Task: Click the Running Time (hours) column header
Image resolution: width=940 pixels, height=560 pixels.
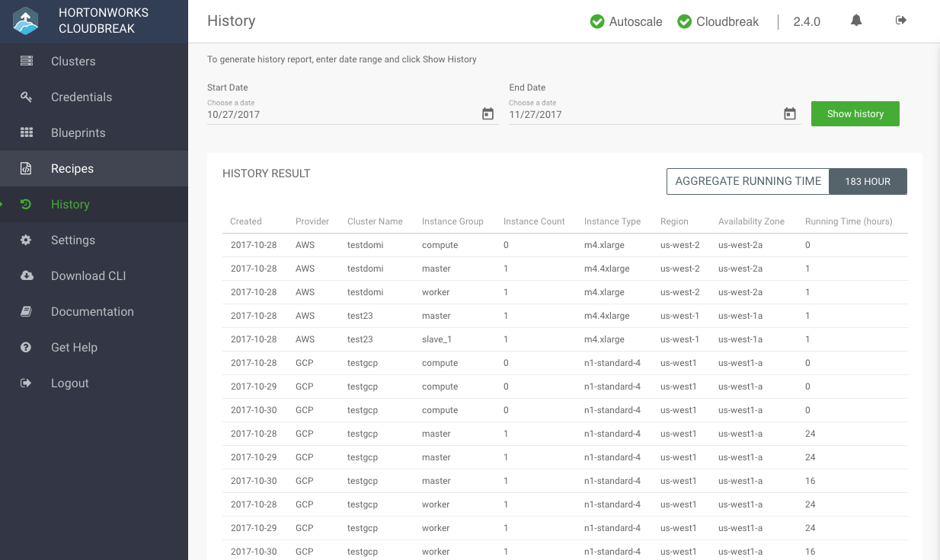Action: click(849, 221)
